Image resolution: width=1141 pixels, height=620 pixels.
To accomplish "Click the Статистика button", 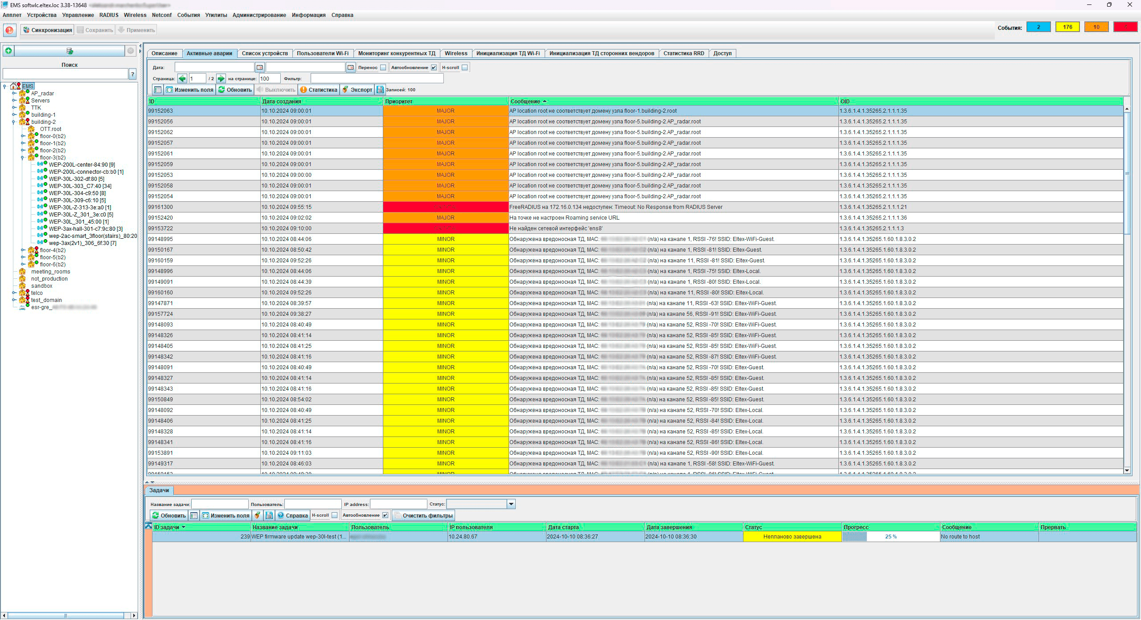I will click(x=319, y=90).
